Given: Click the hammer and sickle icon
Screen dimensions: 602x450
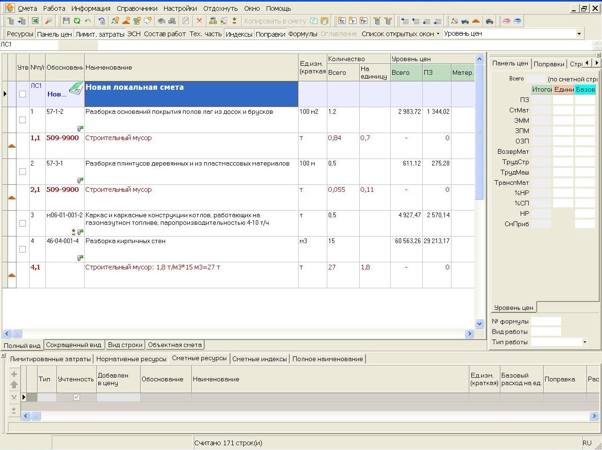Looking at the screenshot, I should coord(454,21).
